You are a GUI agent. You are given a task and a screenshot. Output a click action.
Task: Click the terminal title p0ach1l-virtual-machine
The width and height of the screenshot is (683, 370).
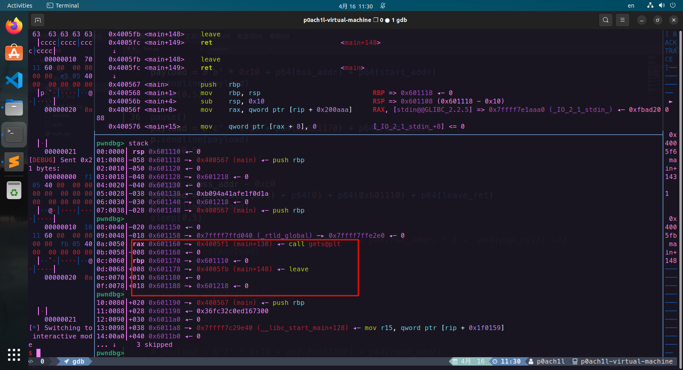click(x=355, y=20)
